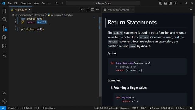Open the File menu

click(x=9, y=3)
